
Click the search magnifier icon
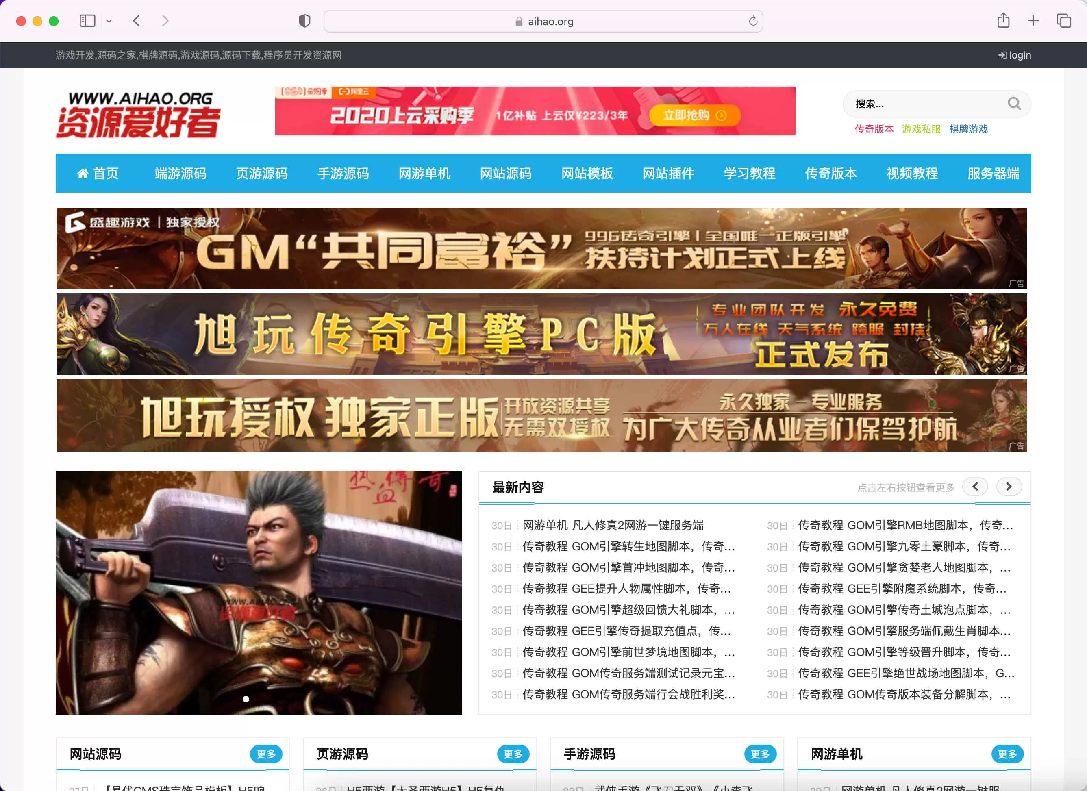(x=1014, y=104)
